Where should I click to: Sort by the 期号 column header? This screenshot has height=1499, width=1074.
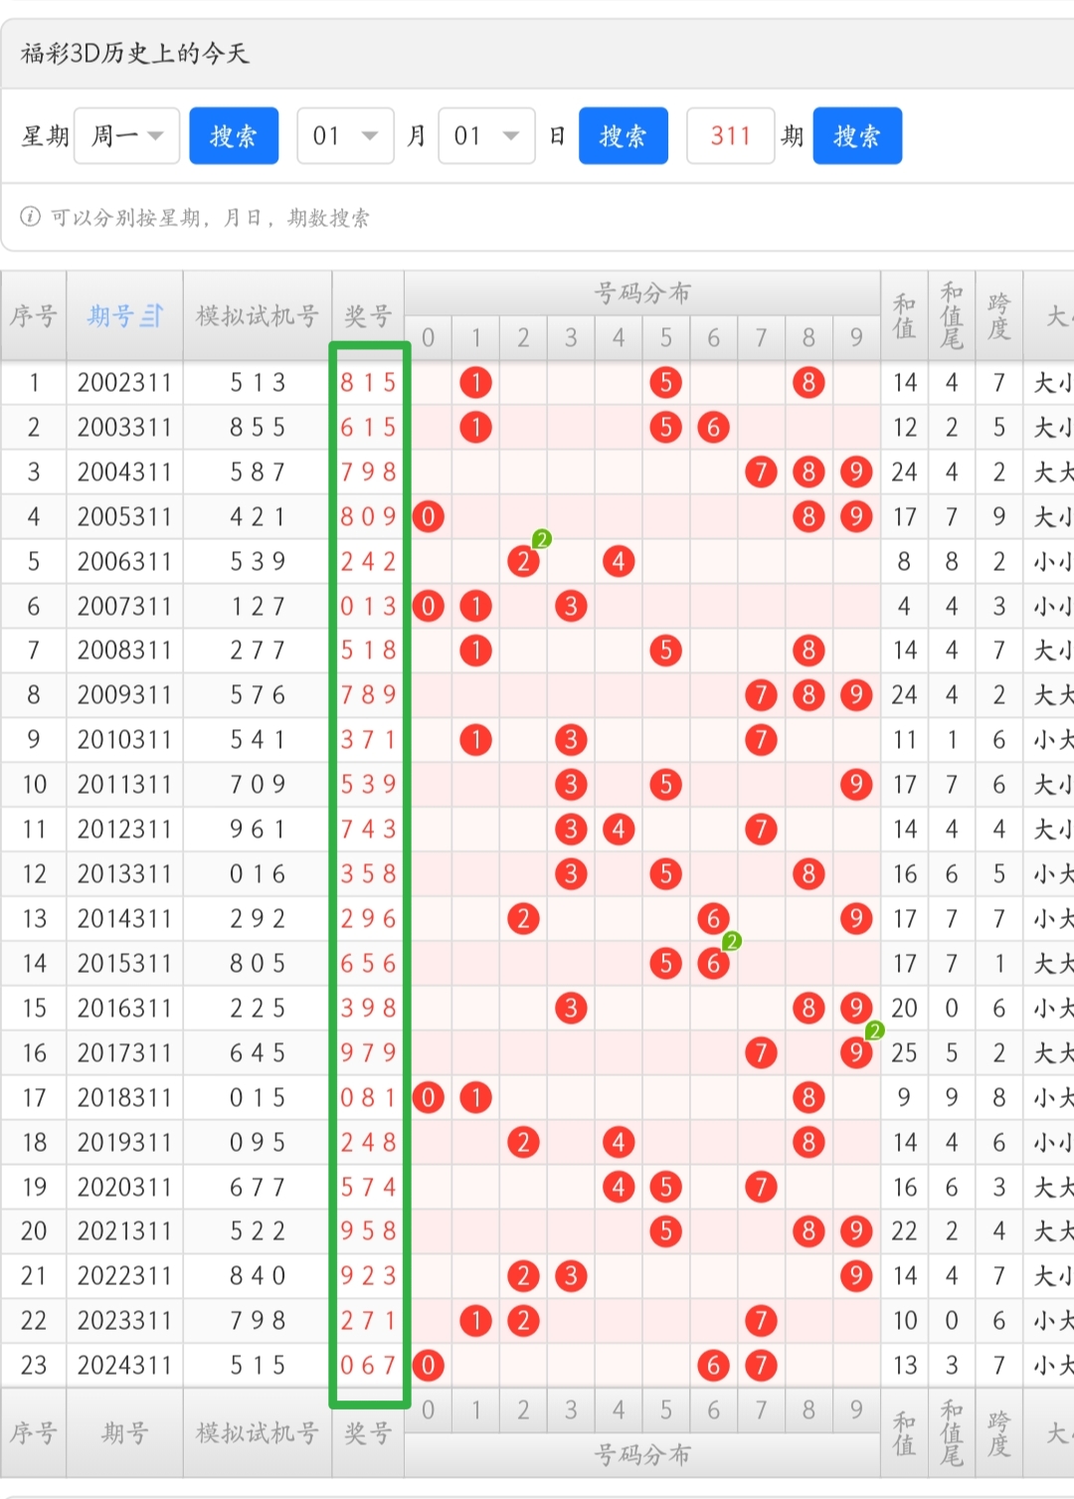(x=124, y=316)
